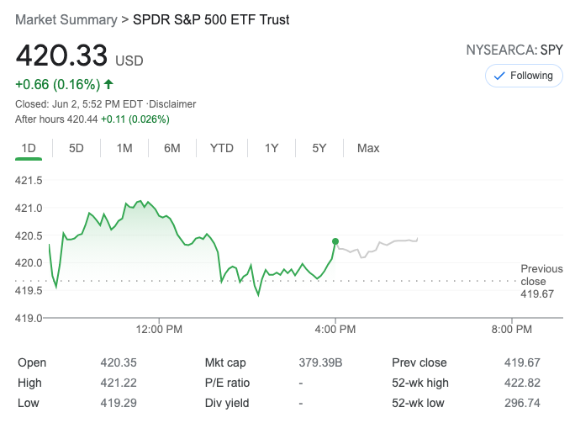
Task: Select the 1D time range tab
Action: 29,148
